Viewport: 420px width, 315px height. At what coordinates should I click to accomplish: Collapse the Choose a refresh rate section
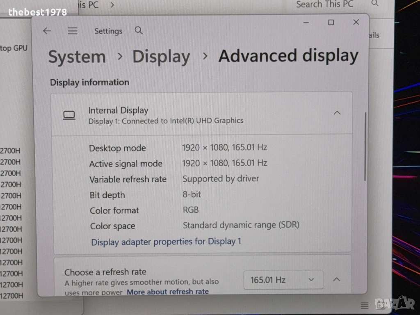(x=336, y=280)
